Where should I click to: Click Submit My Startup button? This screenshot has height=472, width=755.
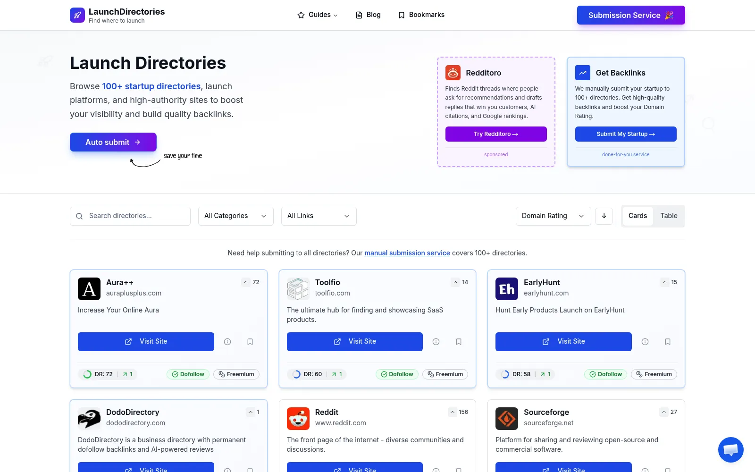[626, 134]
